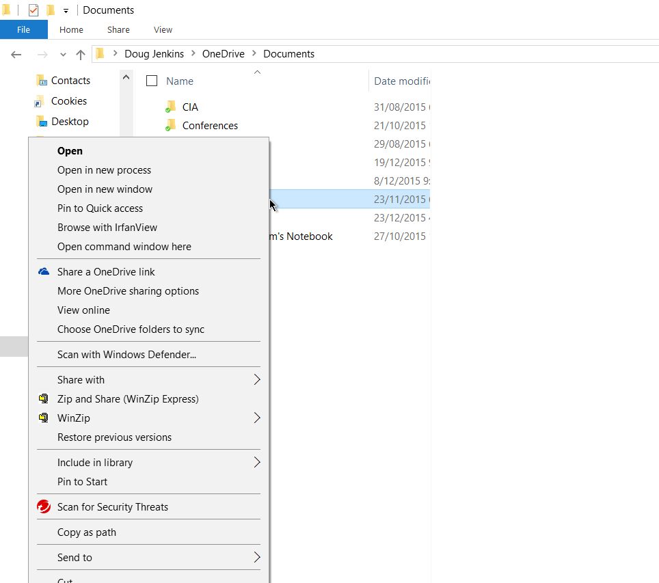Click the Trend Micro Scan for Security Threats icon
Screen dimensions: 659x583
44,506
